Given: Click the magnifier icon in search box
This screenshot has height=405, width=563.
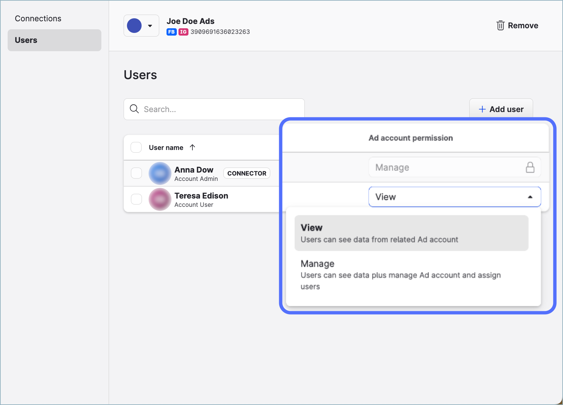Looking at the screenshot, I should coord(134,109).
